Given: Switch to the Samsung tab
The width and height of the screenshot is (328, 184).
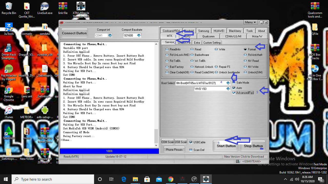Looking at the screenshot, I should [204, 31].
